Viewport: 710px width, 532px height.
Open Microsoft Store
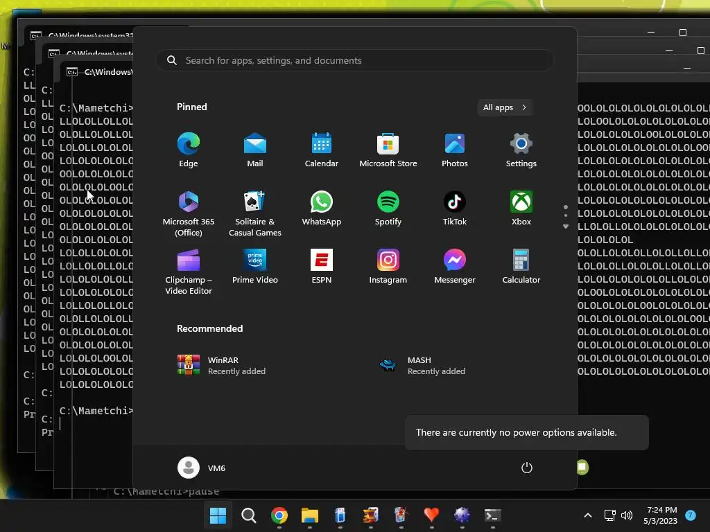[x=388, y=150]
